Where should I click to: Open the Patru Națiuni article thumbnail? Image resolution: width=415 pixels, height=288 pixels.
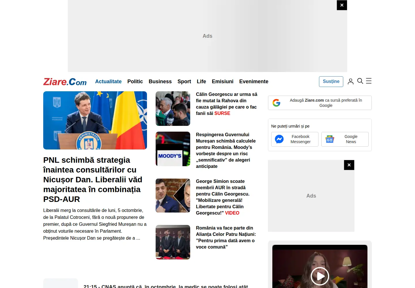[x=173, y=242]
